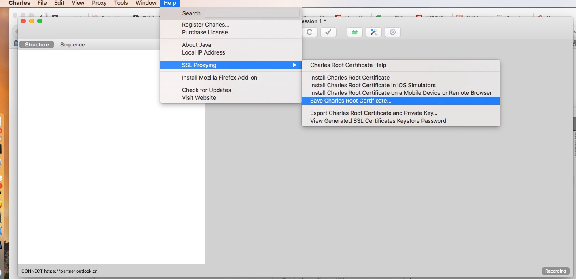This screenshot has width=576, height=279.
Task: Open the Proxy menu
Action: tap(99, 3)
